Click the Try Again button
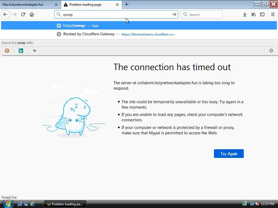The image size is (278, 208). coord(229,154)
